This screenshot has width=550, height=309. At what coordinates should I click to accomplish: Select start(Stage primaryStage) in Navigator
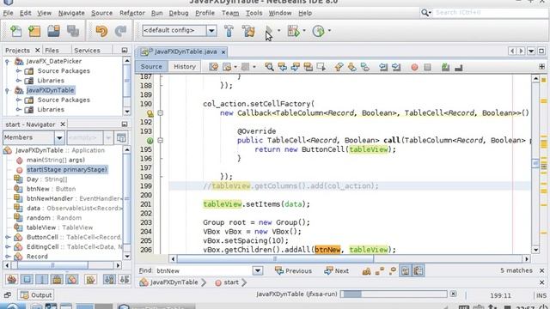point(67,170)
